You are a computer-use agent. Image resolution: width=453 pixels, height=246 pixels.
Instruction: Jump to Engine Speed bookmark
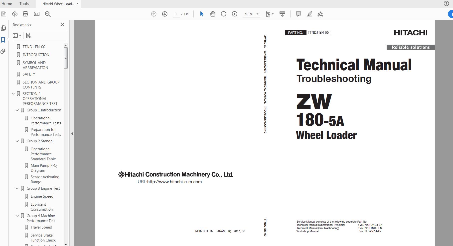pos(42,196)
